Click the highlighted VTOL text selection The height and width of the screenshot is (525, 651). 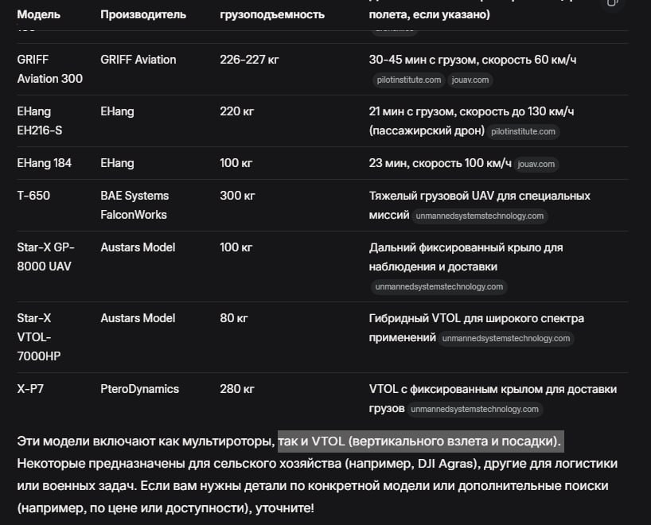pos(420,441)
